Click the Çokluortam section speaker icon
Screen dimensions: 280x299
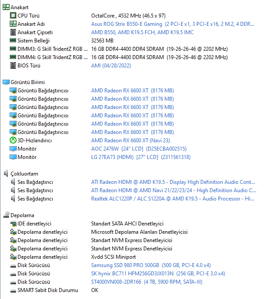(x=6, y=173)
